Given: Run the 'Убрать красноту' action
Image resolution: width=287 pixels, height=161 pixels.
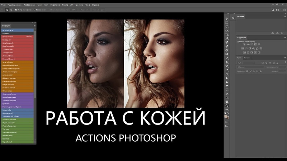Looking at the screenshot, I should coord(17,123).
